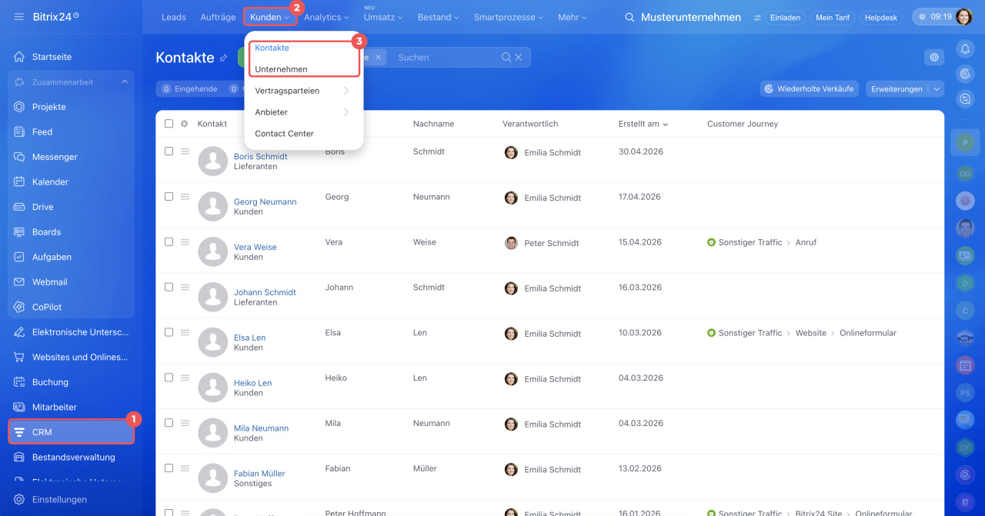Open the hamburger menu next to Bitrix24

click(x=18, y=17)
